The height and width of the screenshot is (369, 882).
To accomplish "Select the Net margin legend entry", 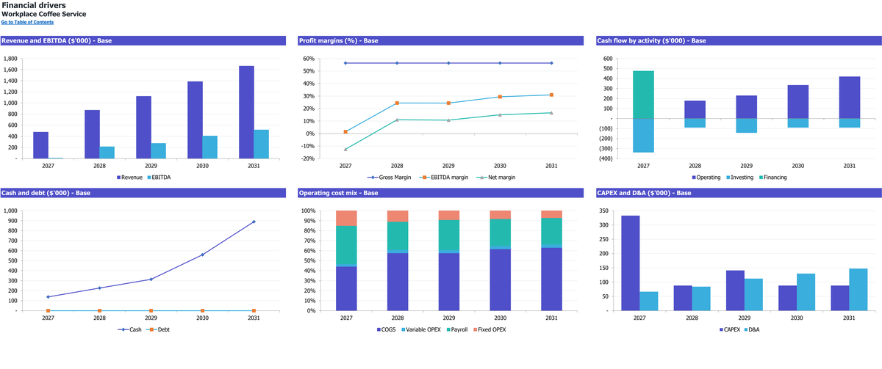I will coord(495,178).
